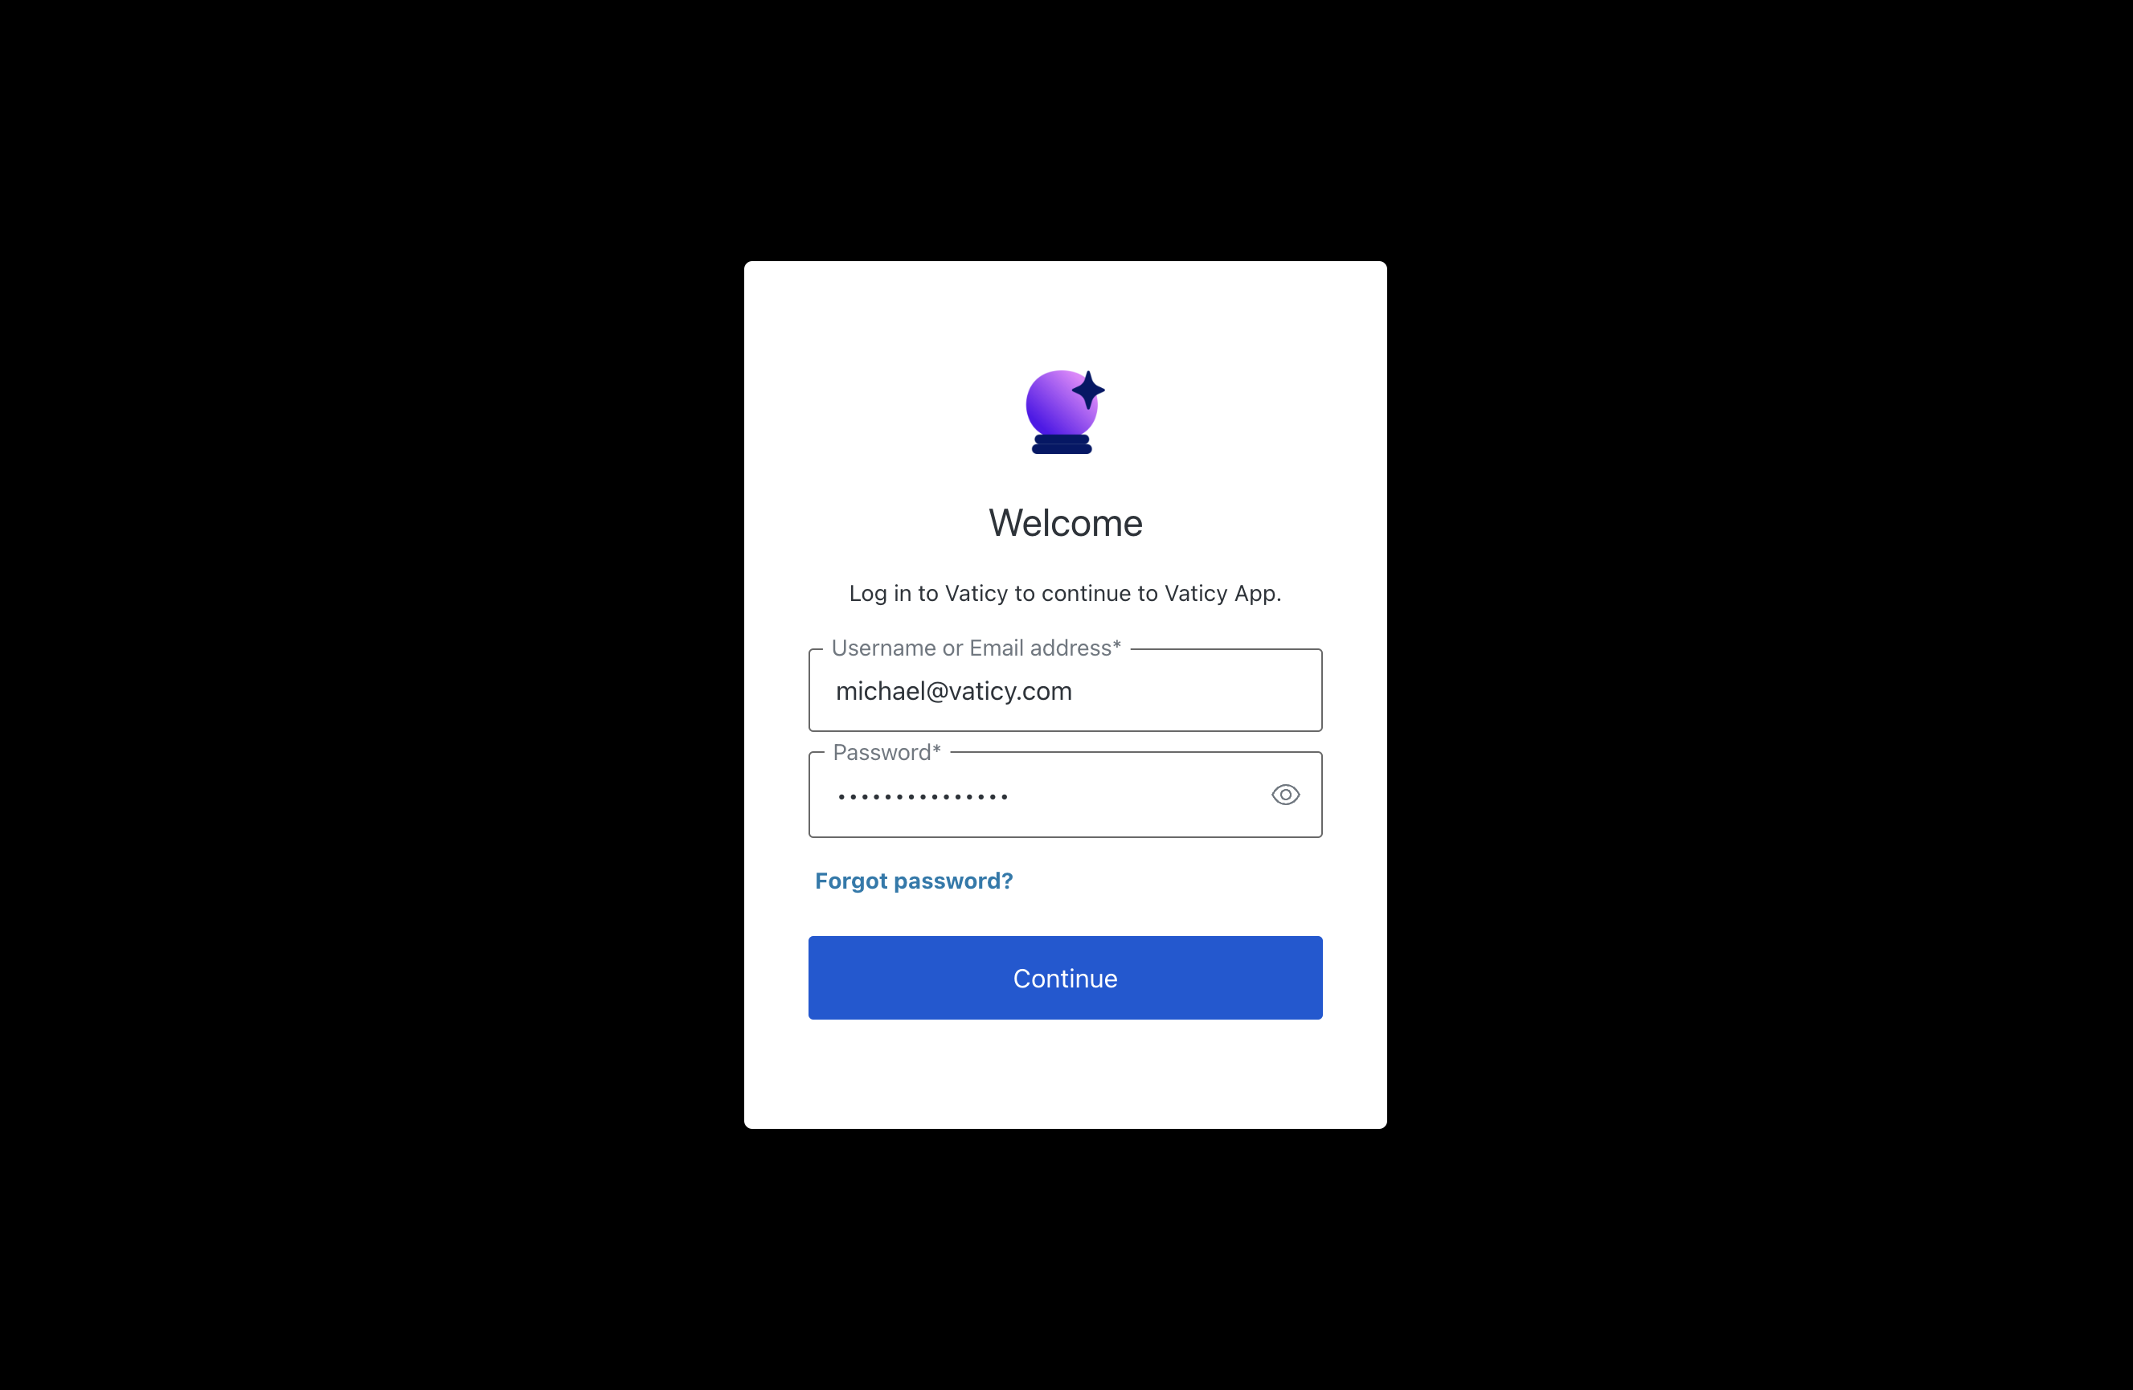Screen dimensions: 2133x1390
Task: Show the password with the eye icon
Action: (1285, 795)
